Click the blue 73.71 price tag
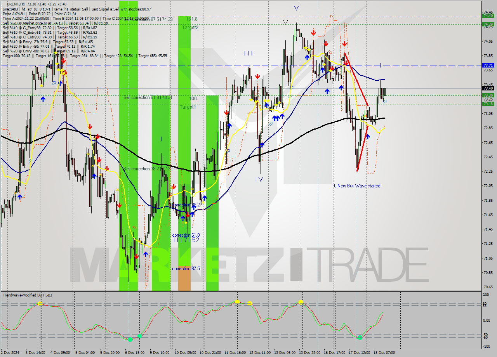The image size is (497, 357). point(488,66)
